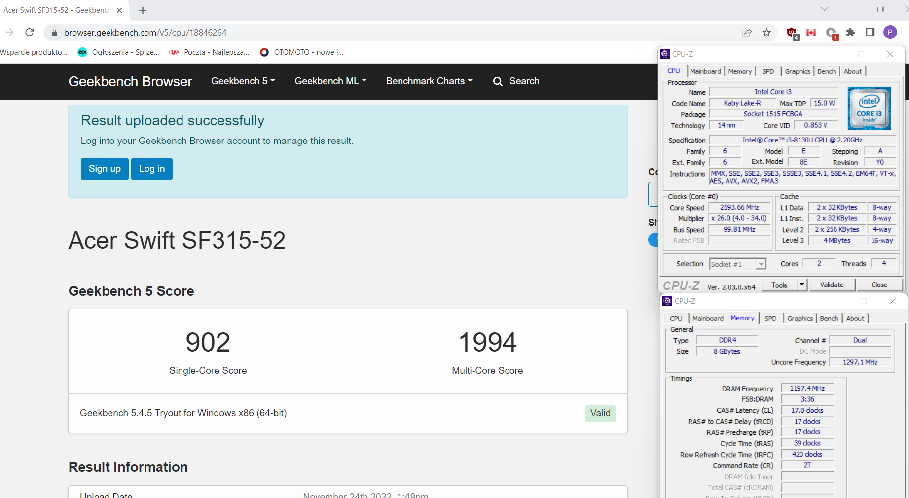Open the Wsparcie produkto... bookmark
The image size is (909, 498).
click(34, 52)
